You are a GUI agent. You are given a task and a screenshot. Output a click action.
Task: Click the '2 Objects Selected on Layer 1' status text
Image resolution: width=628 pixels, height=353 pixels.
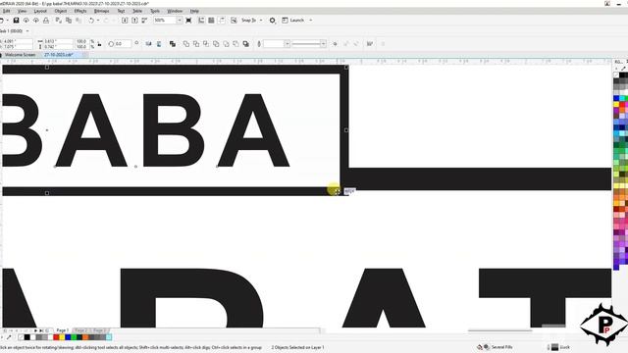298,347
